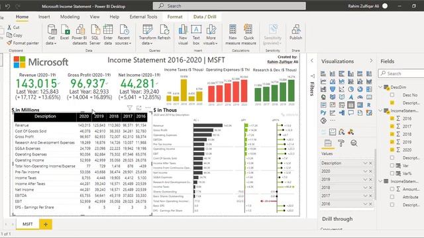This screenshot has width=424, height=238.
Task: Select the table visual icon
Action: [351, 105]
